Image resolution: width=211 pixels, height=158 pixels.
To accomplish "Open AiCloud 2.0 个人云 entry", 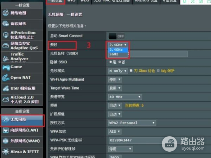I will click(22, 100).
